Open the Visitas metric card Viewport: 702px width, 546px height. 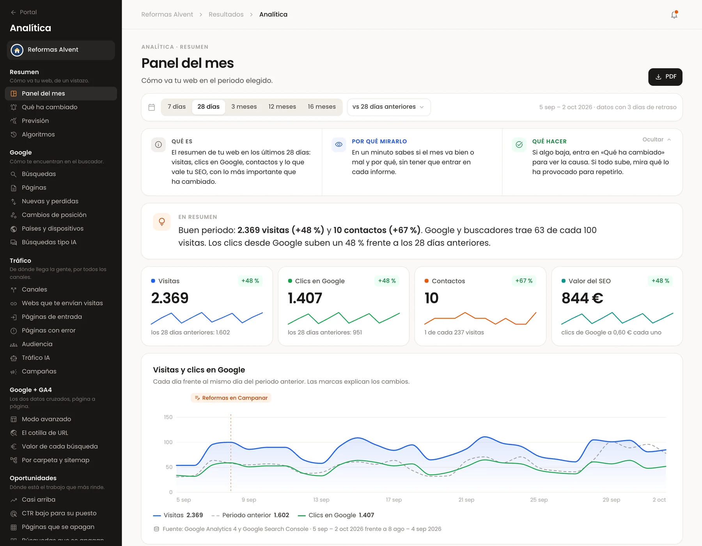click(207, 306)
